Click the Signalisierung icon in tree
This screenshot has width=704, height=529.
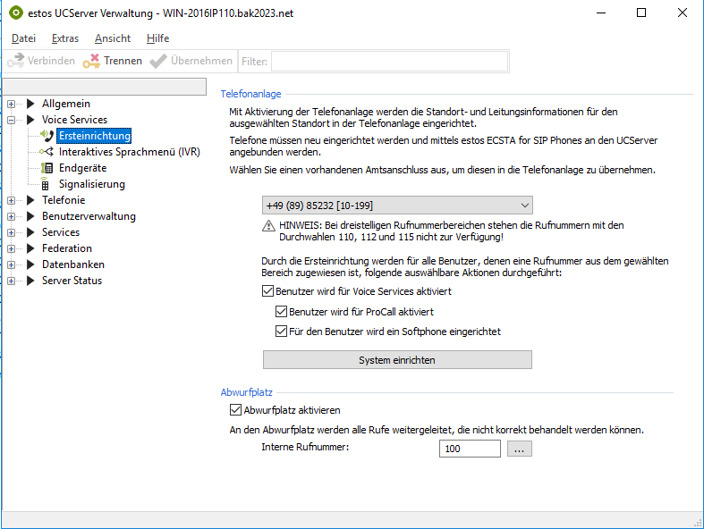coord(47,184)
